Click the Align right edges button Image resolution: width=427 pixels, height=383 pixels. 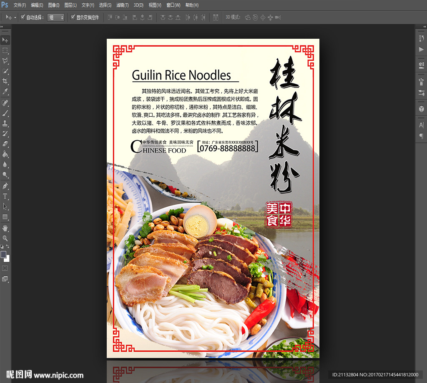pos(150,18)
